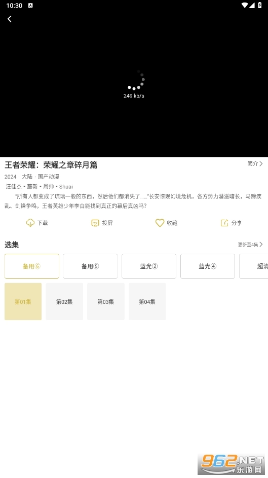The height and width of the screenshot is (478, 268).
Task: Tap the 分享 label
Action: click(x=237, y=223)
